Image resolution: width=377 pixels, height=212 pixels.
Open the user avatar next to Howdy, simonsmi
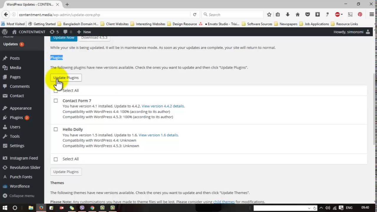(368, 32)
